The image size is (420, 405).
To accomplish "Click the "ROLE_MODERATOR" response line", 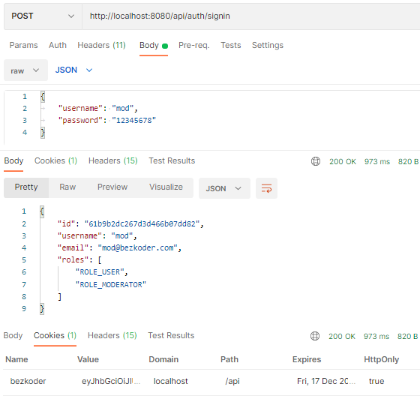I will coord(111,284).
